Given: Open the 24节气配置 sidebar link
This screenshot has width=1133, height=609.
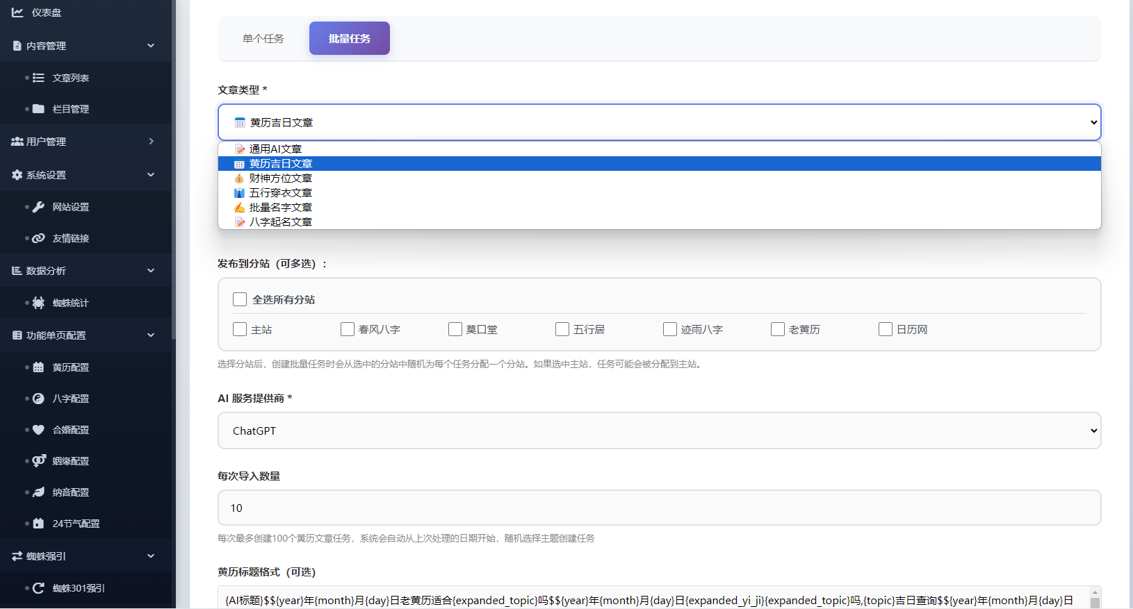Looking at the screenshot, I should point(76,524).
